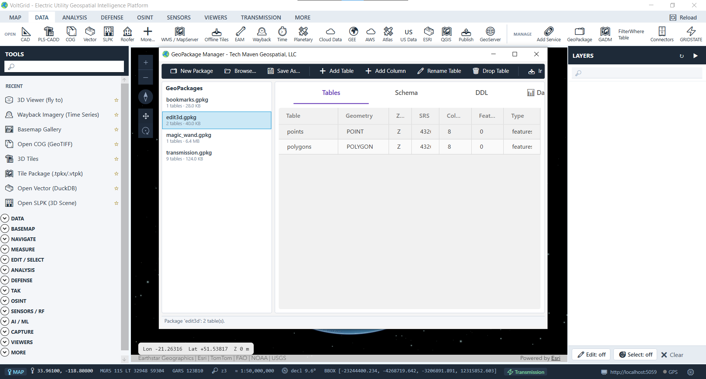Open Wayback imagery tool

pos(262,34)
